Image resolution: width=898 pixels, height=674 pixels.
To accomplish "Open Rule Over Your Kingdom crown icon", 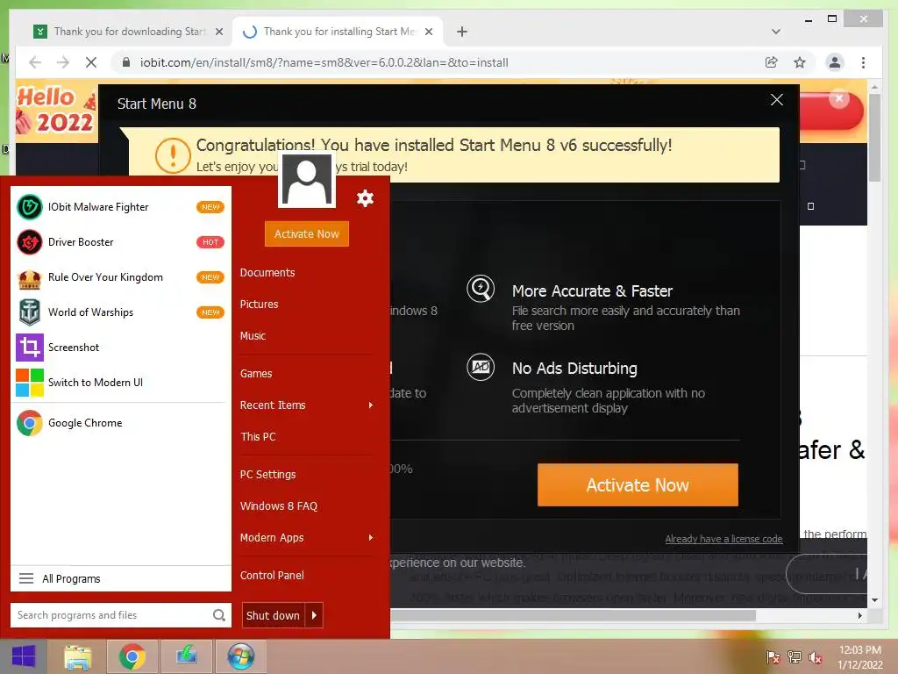I will click(x=29, y=277).
